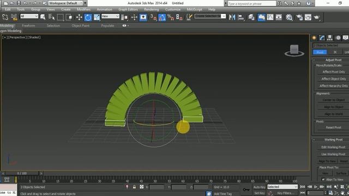Viewport: 349px width, 196px height.
Task: Enable the Align To View checkbox
Action: (x=323, y=180)
